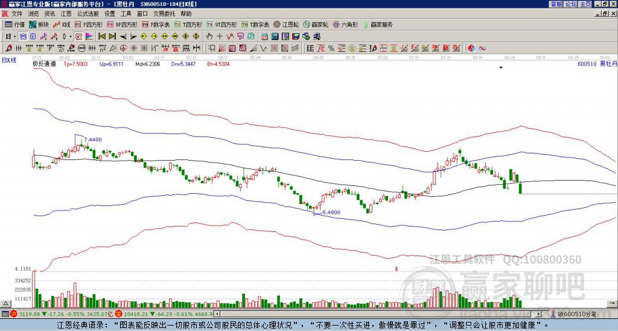Select the triangle ruler drawing tool
618x331 pixels.
point(113,48)
